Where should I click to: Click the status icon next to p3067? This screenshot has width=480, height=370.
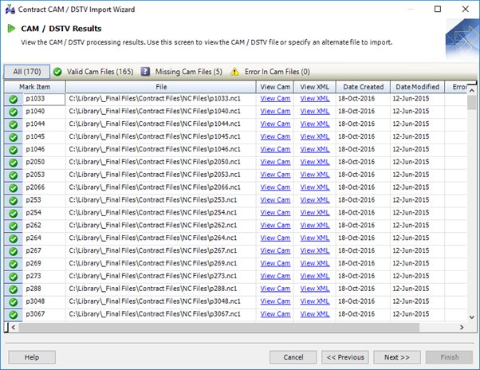(x=13, y=314)
